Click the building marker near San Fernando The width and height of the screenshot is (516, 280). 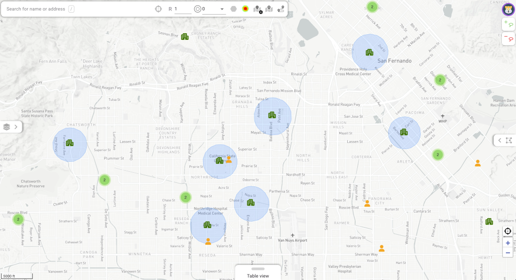369,52
